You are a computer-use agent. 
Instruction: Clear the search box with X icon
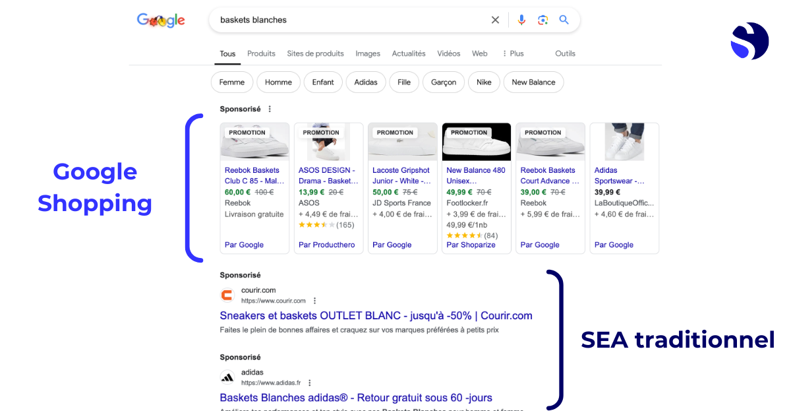(x=495, y=20)
